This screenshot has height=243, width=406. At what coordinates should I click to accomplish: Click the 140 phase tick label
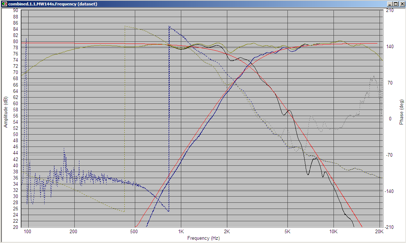tap(390, 47)
